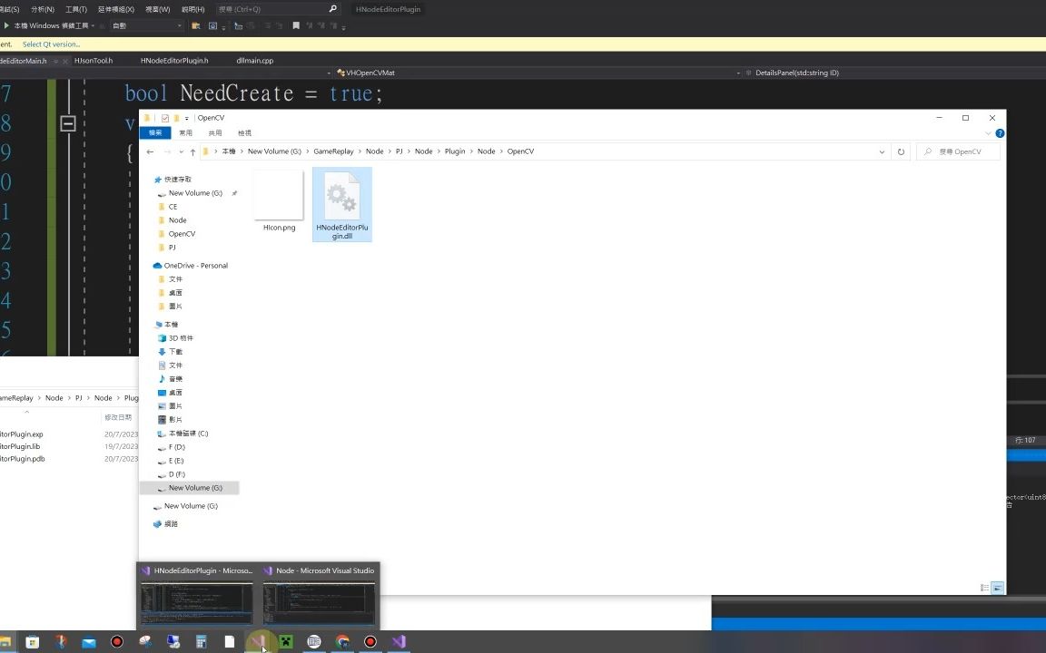Viewport: 1046px width, 653px height.
Task: Open the customize quick access toolbar dropdown
Action: pos(187,119)
